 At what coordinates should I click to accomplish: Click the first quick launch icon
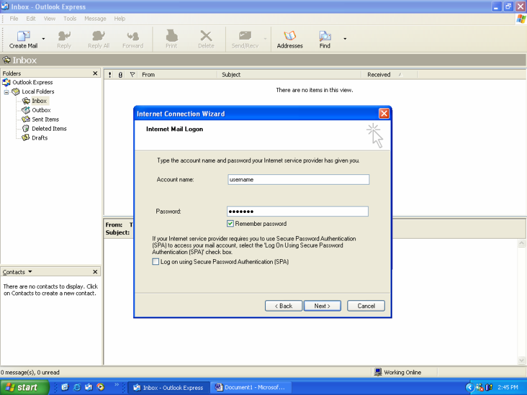pos(65,387)
